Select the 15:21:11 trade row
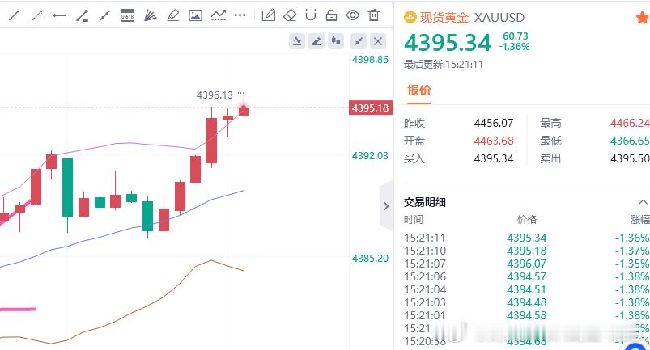 526,238
